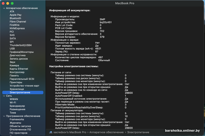205x136 pixels.
Task: Open Диагностика entry
Action: coord(17,55)
